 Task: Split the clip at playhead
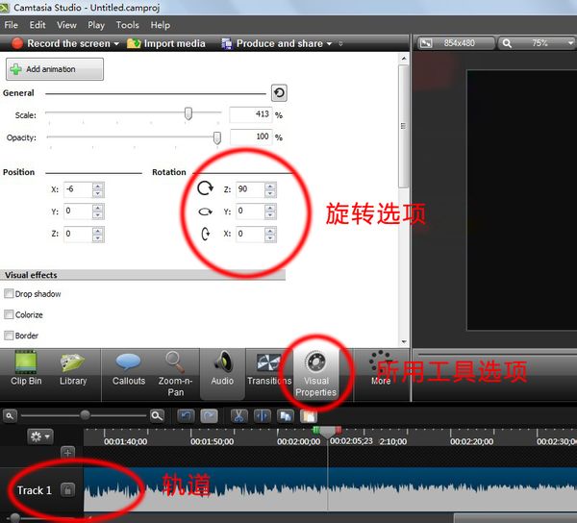coord(262,416)
